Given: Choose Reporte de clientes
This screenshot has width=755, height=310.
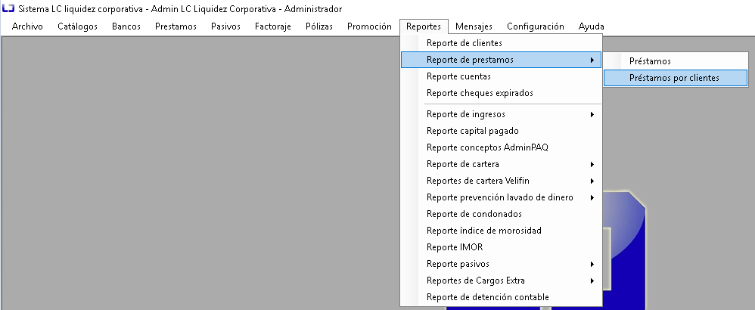Looking at the screenshot, I should tap(502, 43).
